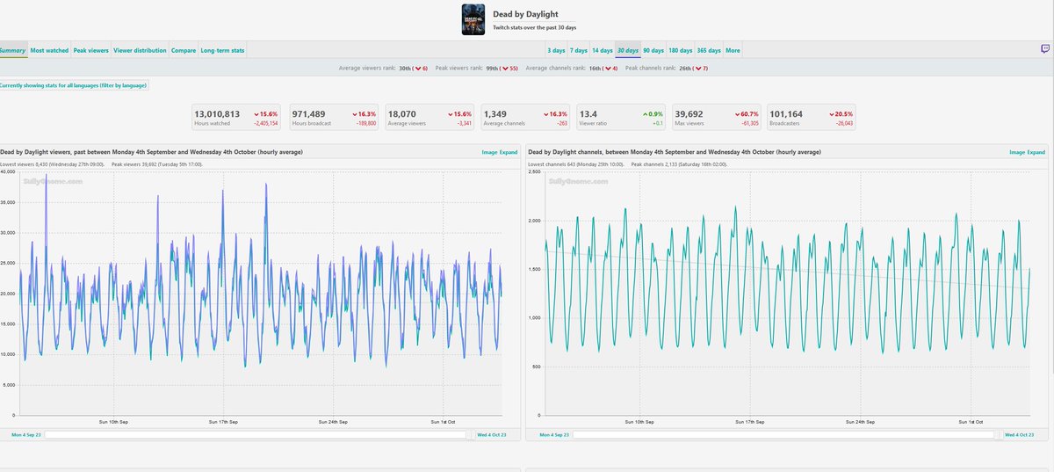The image size is (1054, 472).
Task: Select the 90 days time range
Action: tap(653, 50)
